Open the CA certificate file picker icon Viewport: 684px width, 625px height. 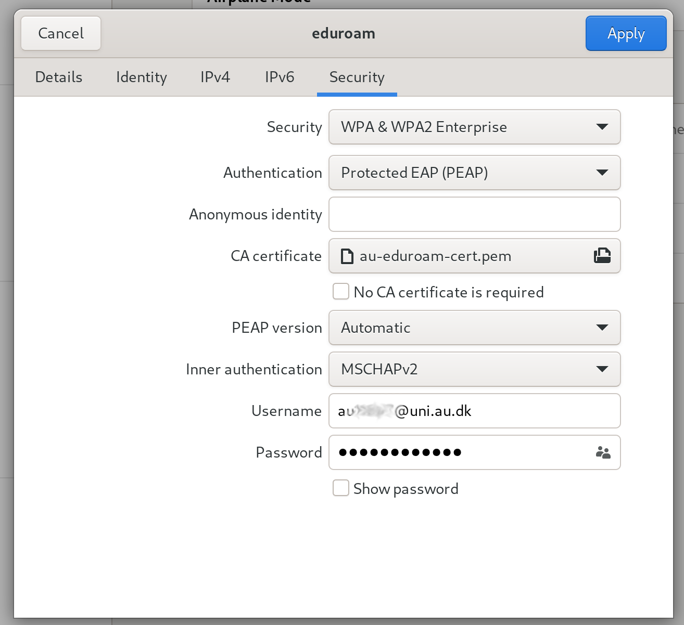pos(602,256)
